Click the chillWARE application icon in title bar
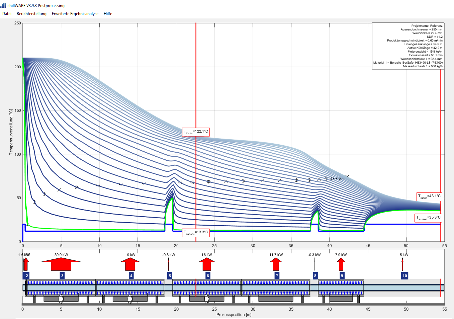 click(x=3, y=5)
